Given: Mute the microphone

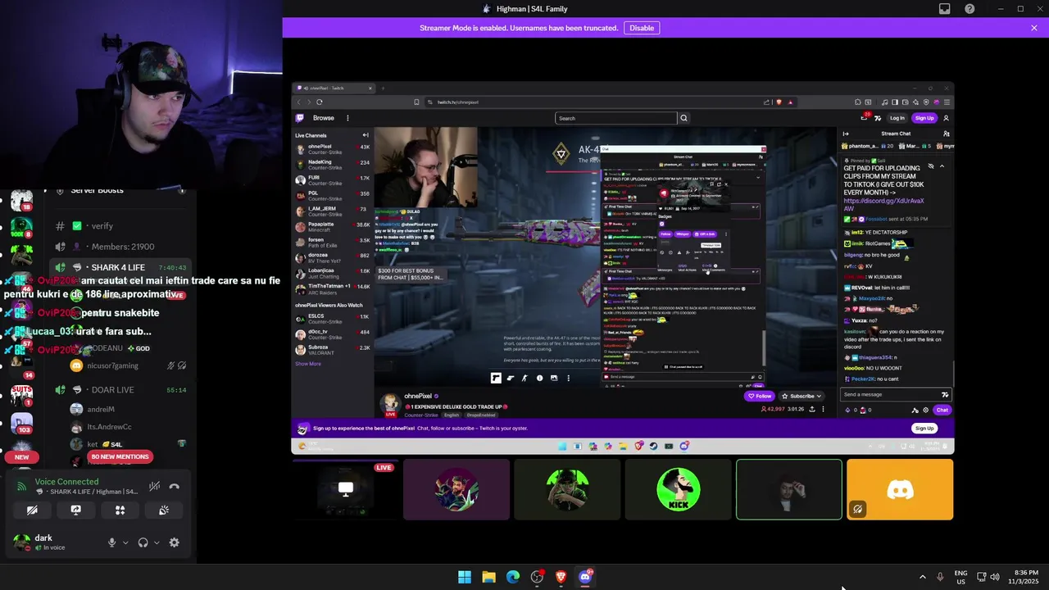Looking at the screenshot, I should pyautogui.click(x=111, y=542).
